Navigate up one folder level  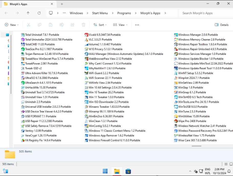(x=28, y=13)
